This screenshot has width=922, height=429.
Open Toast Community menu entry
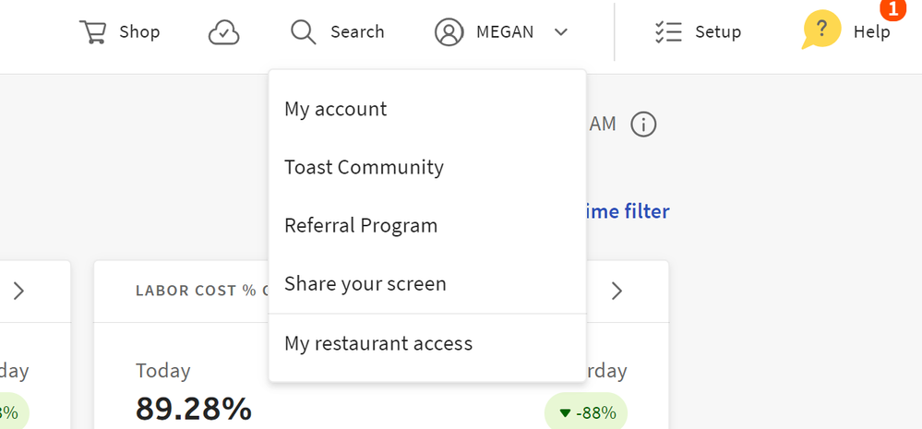click(364, 167)
